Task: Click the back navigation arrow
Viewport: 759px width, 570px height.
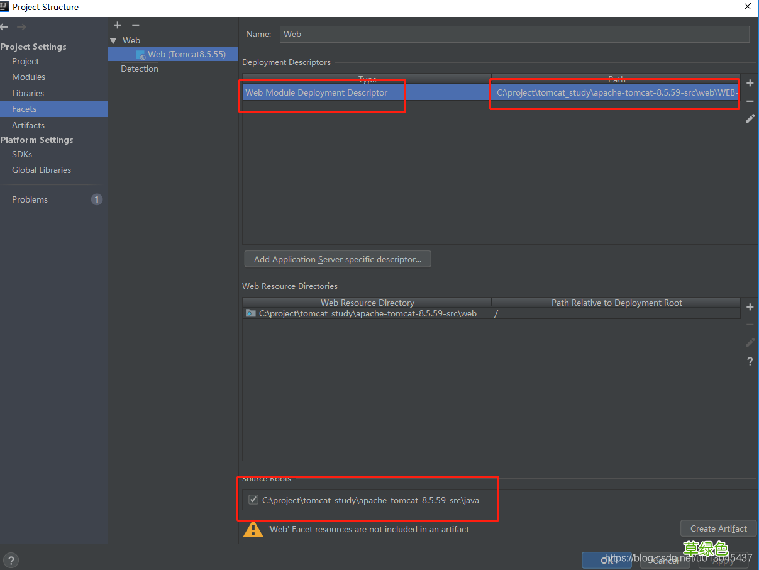Action: click(x=4, y=27)
